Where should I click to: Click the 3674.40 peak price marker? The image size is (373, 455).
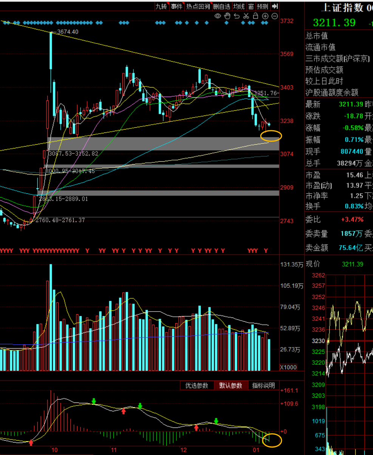point(67,32)
